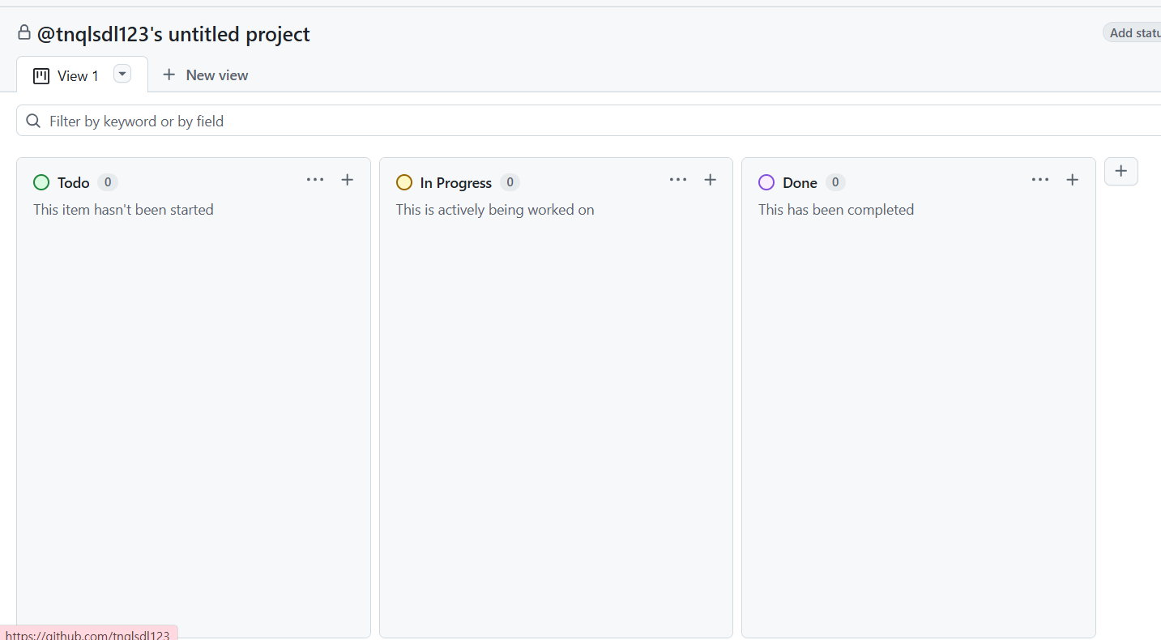The width and height of the screenshot is (1161, 640).
Task: Add a new column to the board
Action: point(1121,171)
